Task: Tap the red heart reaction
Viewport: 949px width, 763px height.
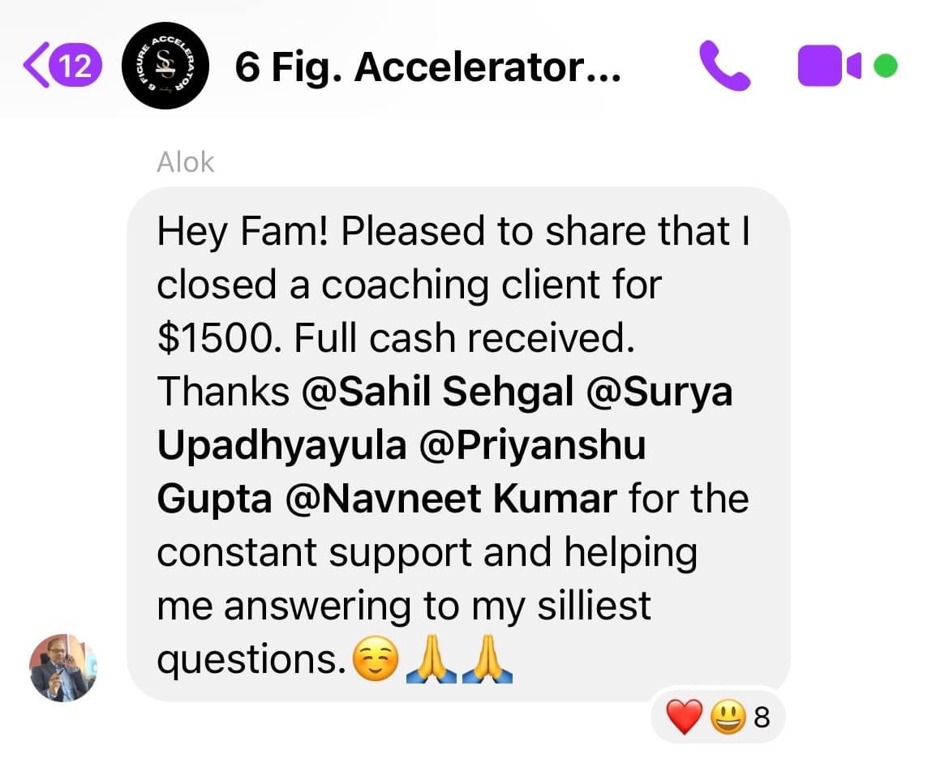Action: [x=685, y=717]
